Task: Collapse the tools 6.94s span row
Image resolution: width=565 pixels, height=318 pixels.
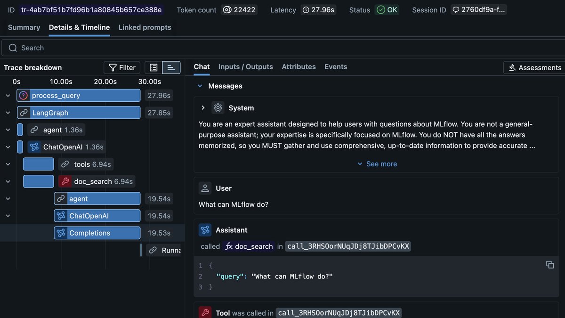Action: coord(8,164)
